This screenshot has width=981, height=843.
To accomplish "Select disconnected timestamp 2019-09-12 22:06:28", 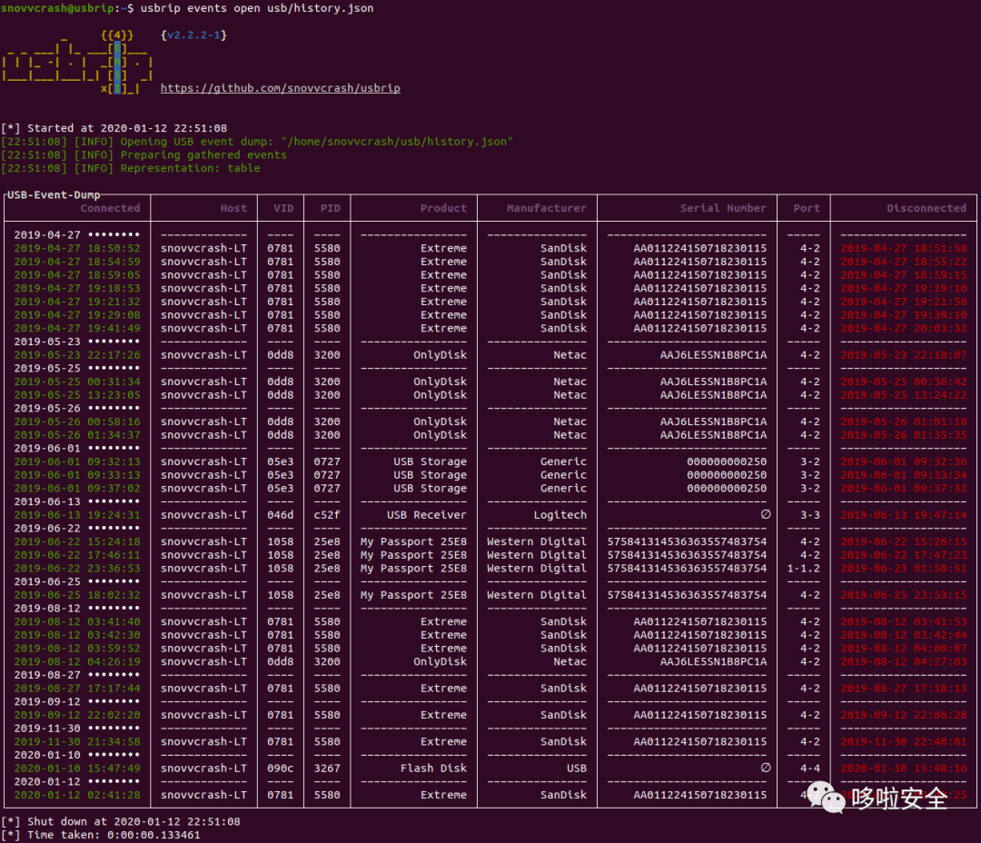I will 904,715.
